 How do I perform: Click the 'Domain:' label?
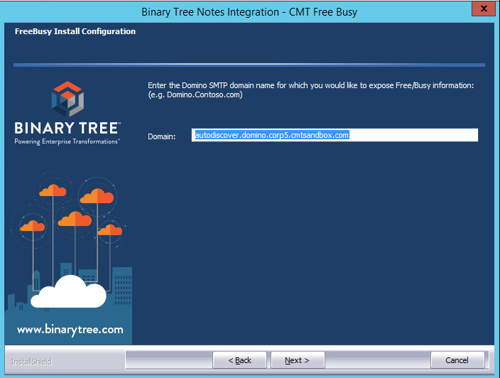[x=162, y=136]
